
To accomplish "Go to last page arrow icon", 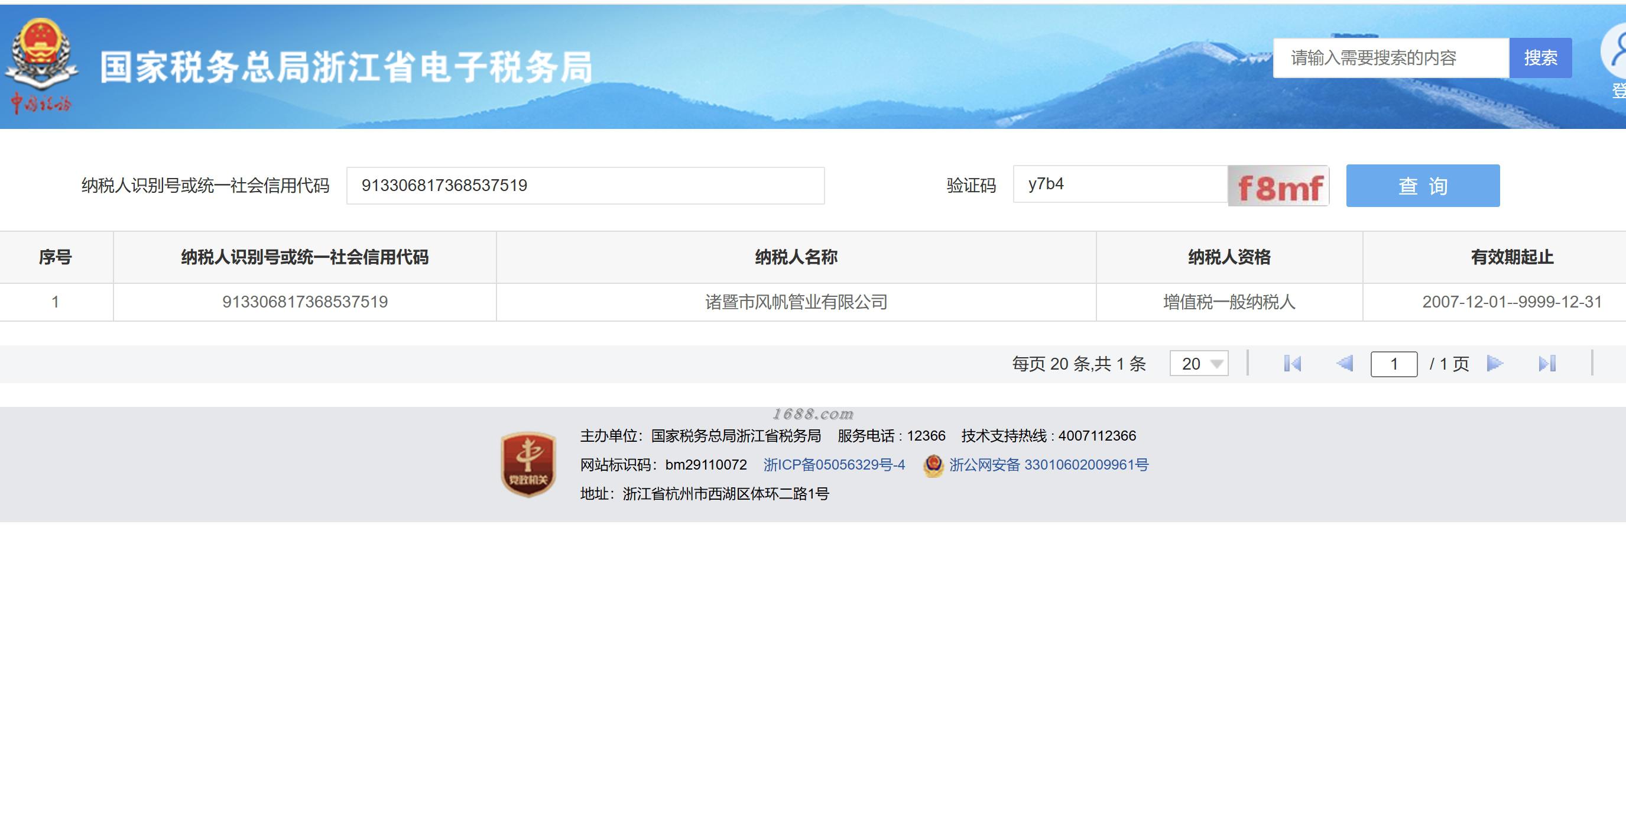I will point(1547,363).
